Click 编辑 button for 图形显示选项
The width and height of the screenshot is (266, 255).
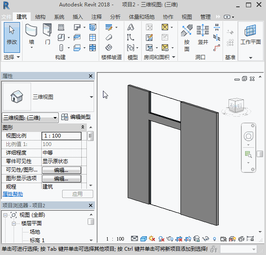61,179
